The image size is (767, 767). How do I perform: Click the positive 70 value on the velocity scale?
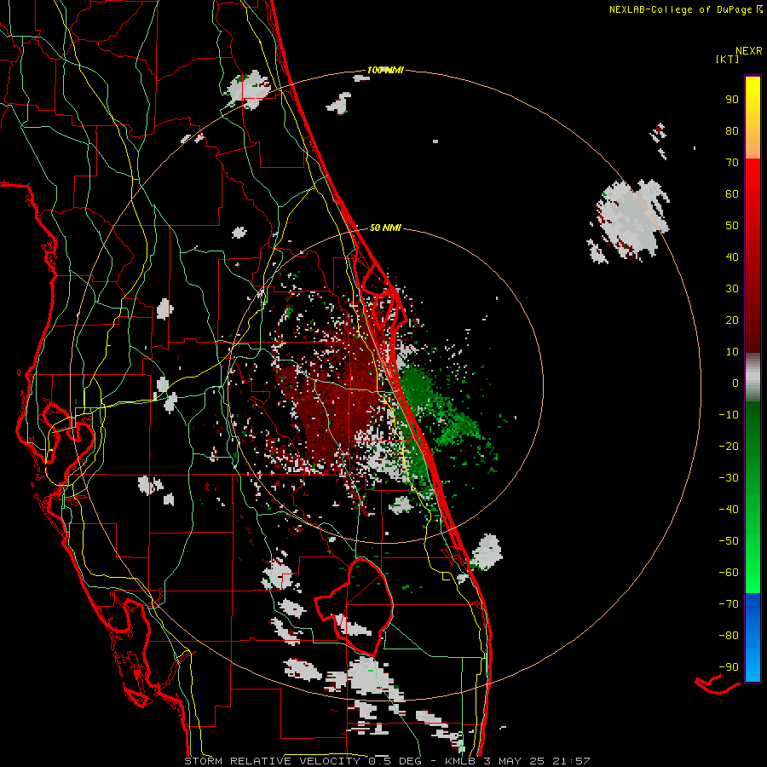(x=732, y=163)
